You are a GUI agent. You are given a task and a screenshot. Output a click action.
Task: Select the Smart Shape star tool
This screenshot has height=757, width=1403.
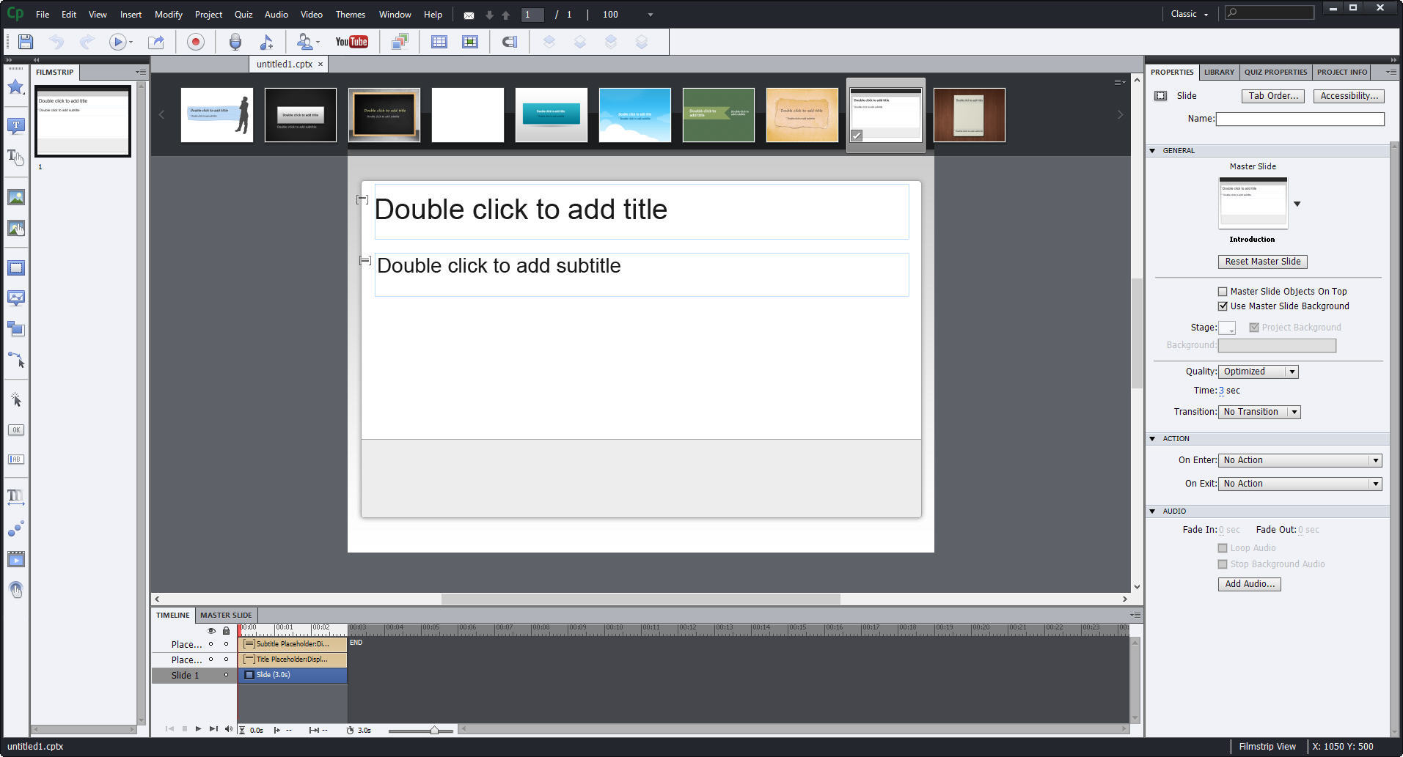point(16,87)
